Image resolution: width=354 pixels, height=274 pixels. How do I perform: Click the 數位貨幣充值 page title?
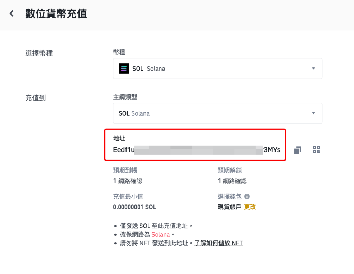click(x=56, y=13)
